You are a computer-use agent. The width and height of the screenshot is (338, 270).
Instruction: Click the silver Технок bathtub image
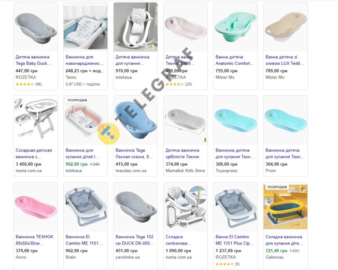tap(186, 120)
